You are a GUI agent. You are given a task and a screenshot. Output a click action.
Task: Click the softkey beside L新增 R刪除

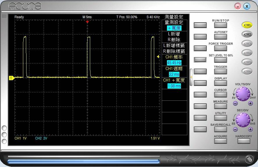coord(200,37)
